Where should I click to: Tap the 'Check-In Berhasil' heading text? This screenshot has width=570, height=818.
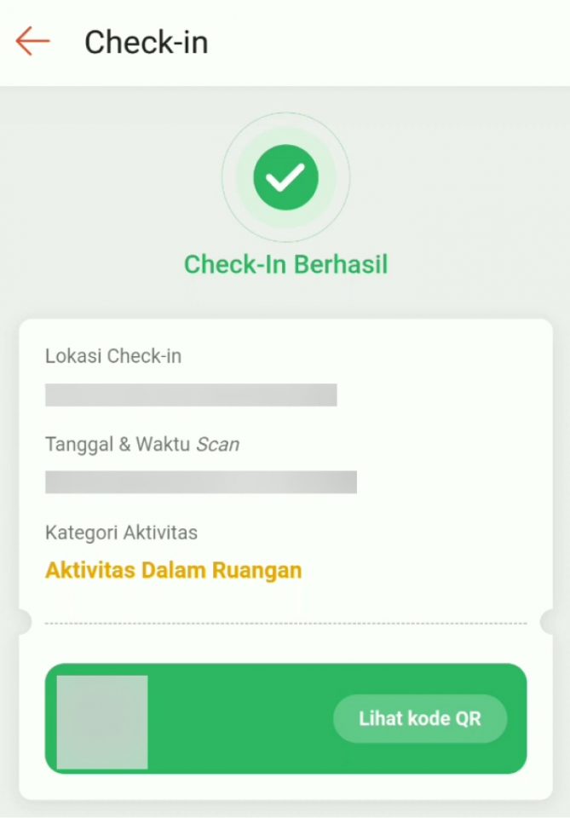point(285,264)
